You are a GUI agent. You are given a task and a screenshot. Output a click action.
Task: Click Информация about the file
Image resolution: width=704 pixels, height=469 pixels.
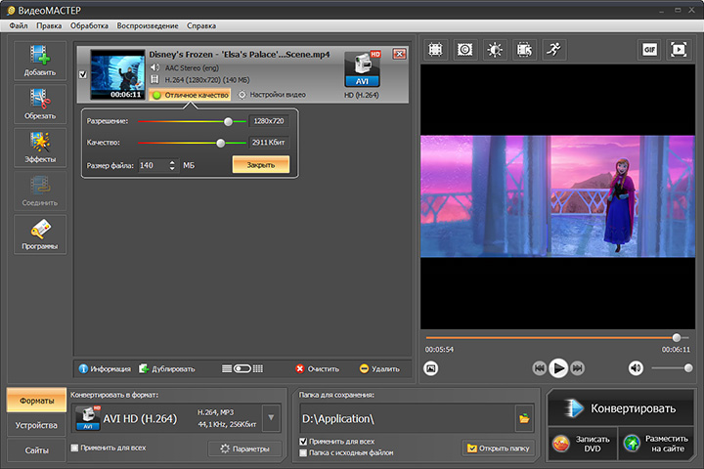point(105,369)
